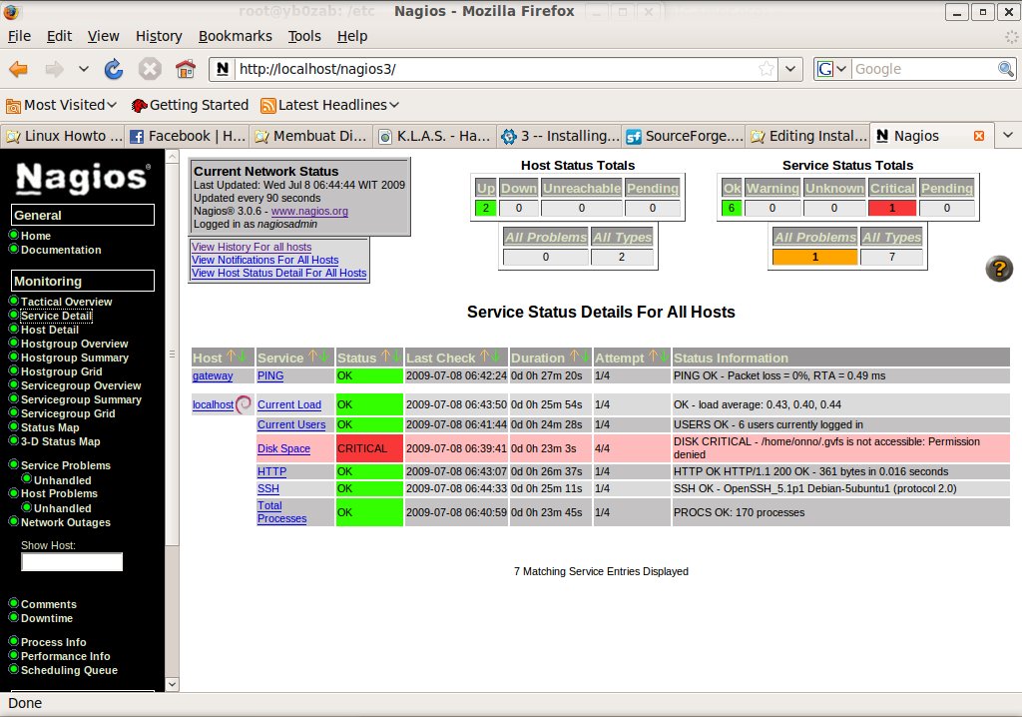Expand the Latest Headlines feed dropdown
The height and width of the screenshot is (717, 1022).
click(x=329, y=105)
